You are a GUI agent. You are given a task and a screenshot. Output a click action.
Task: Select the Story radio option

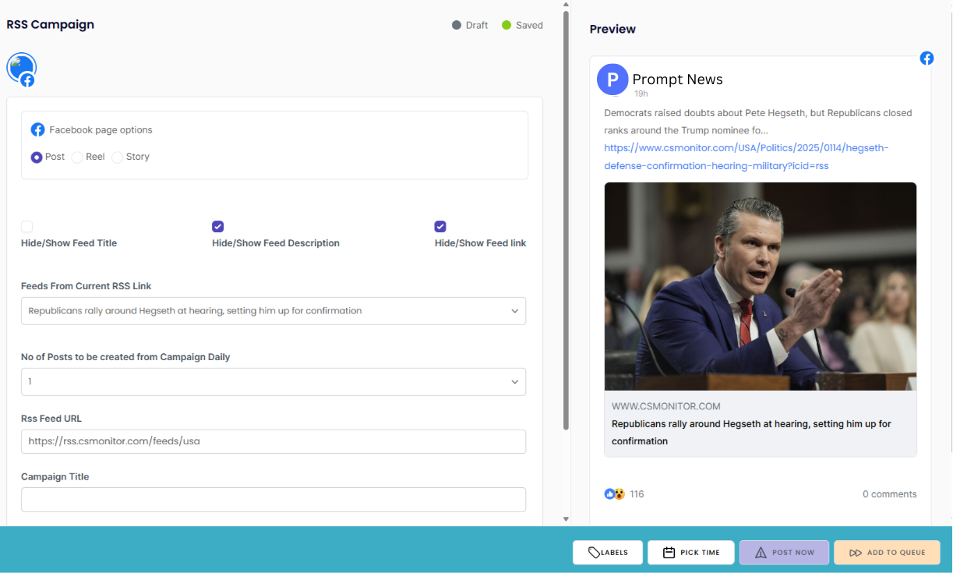point(118,157)
